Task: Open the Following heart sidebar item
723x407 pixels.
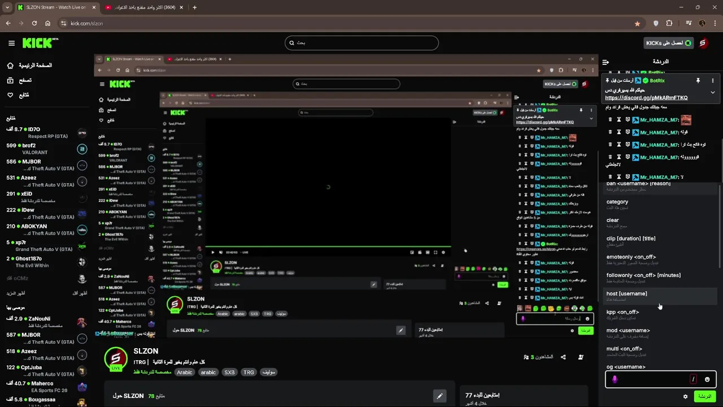Action: click(18, 95)
